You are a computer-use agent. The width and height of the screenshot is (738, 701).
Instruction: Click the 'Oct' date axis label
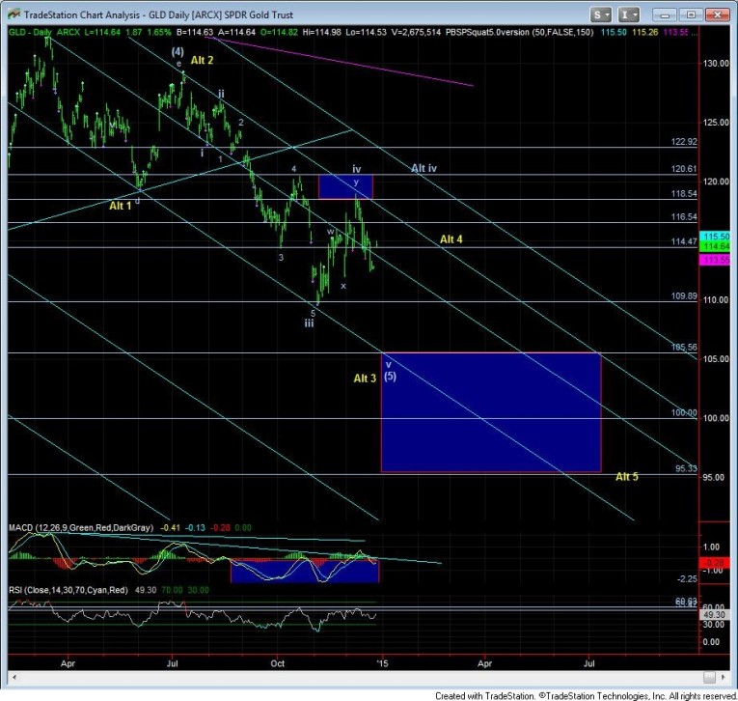click(x=278, y=663)
